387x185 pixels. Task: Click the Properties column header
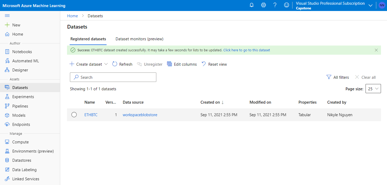click(307, 102)
